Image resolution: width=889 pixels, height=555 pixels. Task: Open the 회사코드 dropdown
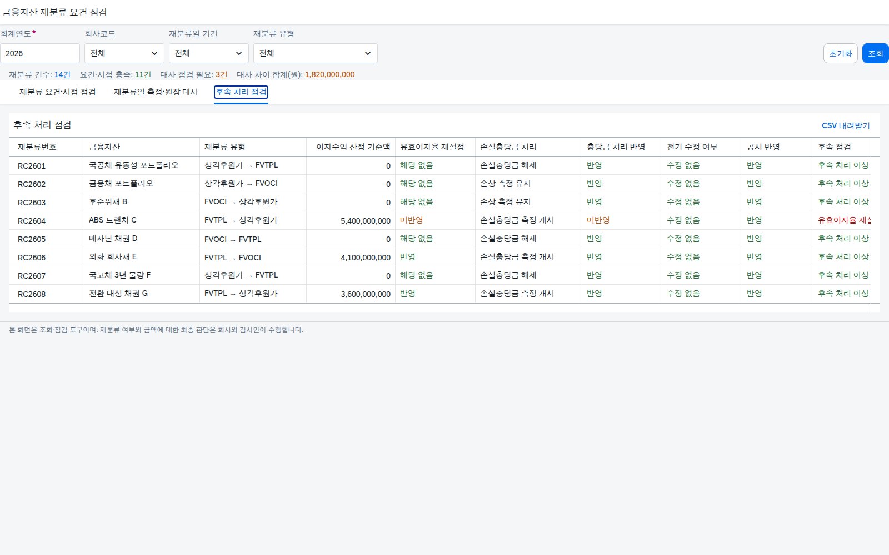(x=124, y=53)
